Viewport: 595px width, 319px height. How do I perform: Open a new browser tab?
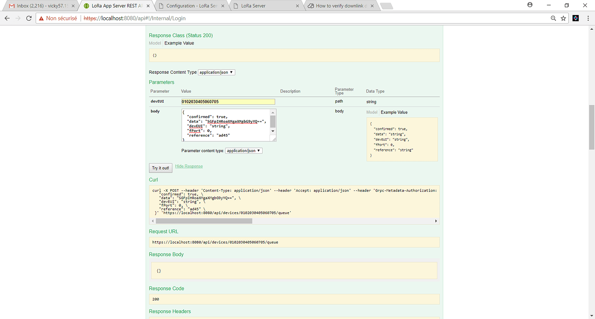[x=387, y=6]
